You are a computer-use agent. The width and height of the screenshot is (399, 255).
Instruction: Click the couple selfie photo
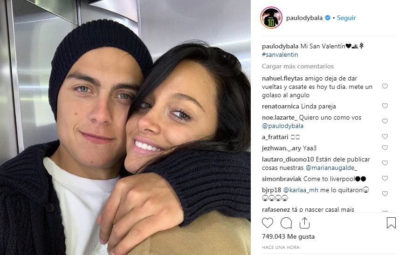[125, 127]
